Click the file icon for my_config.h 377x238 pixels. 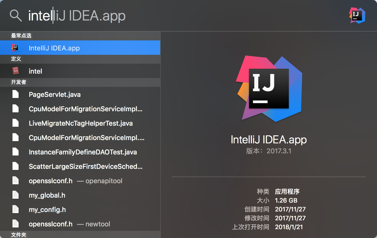point(16,209)
